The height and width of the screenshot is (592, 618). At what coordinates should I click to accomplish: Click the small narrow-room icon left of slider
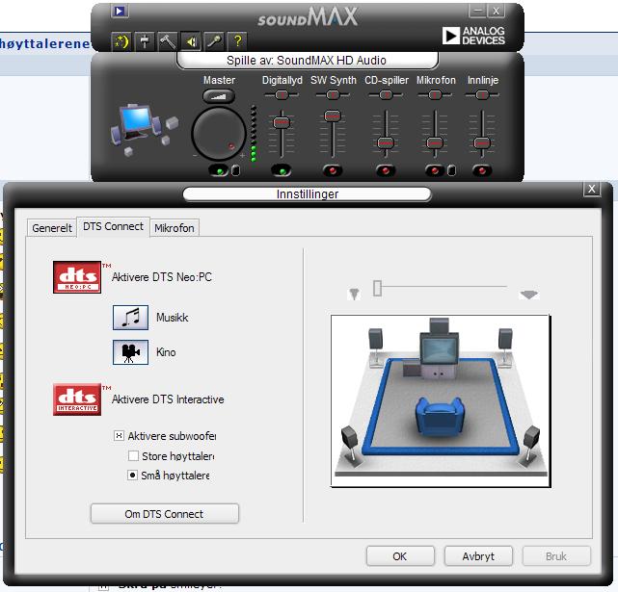click(x=354, y=294)
